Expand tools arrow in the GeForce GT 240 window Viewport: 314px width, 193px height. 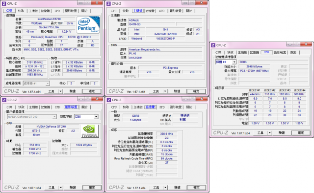pos(61,188)
